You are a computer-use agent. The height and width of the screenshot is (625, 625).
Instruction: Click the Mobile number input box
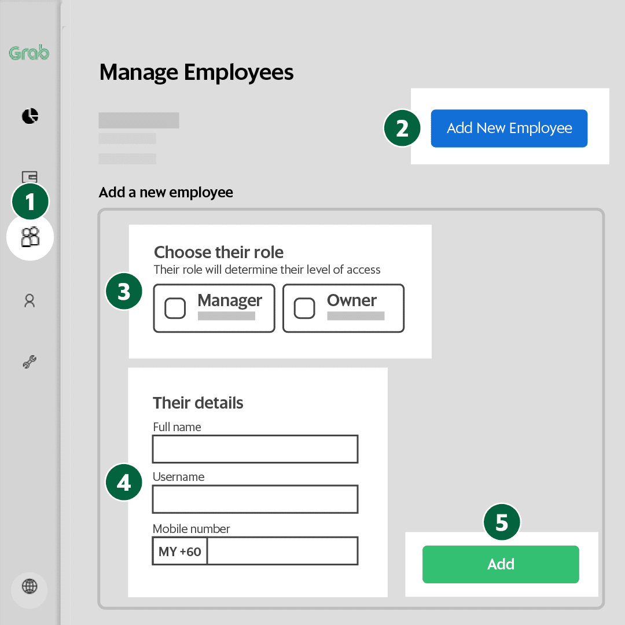pos(282,552)
